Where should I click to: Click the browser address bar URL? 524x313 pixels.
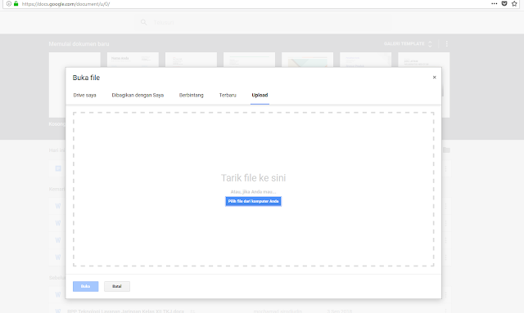point(65,4)
